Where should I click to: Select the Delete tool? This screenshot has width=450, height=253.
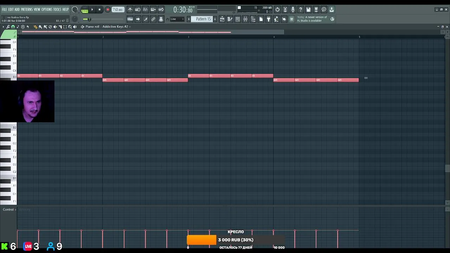50,27
